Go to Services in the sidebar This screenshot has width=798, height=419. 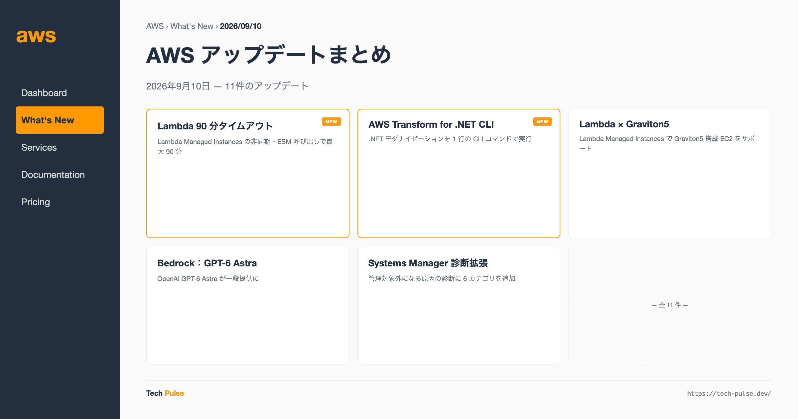pyautogui.click(x=60, y=147)
